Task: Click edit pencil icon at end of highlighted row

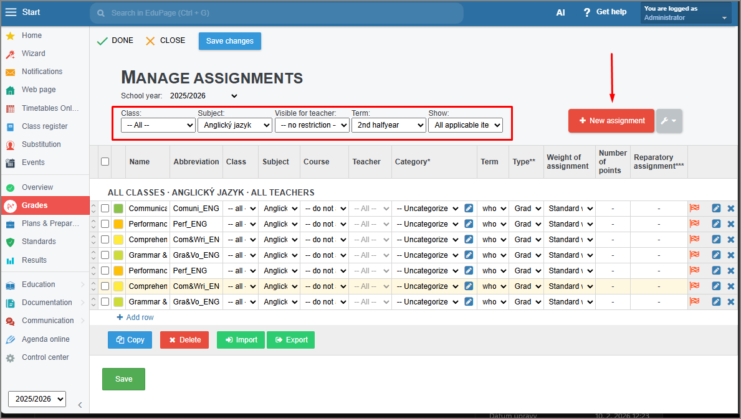Action: (x=716, y=286)
